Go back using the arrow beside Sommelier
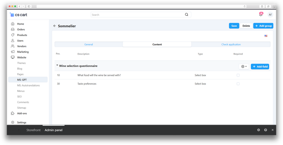Screen dimensions: 283x145 [x=54, y=26]
